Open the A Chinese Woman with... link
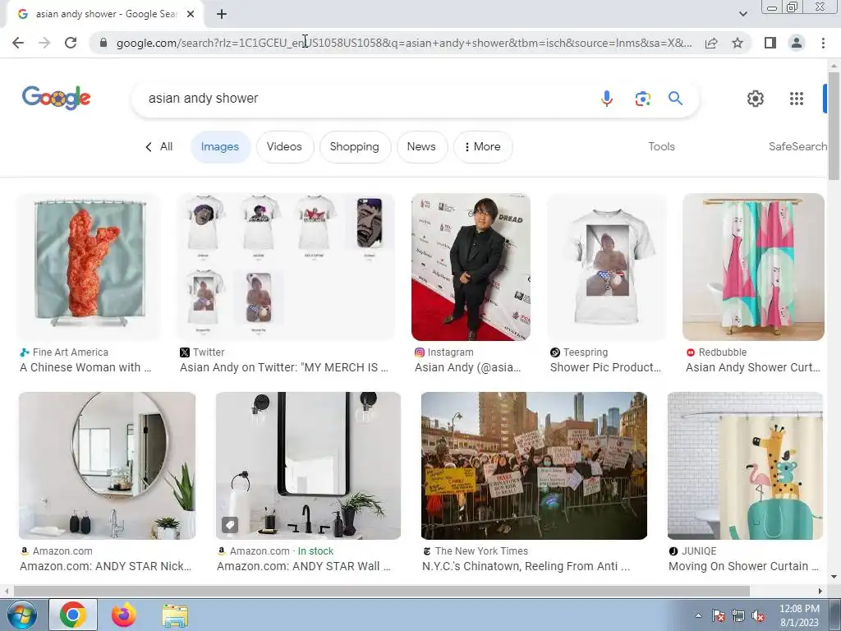The width and height of the screenshot is (841, 631). coord(85,367)
